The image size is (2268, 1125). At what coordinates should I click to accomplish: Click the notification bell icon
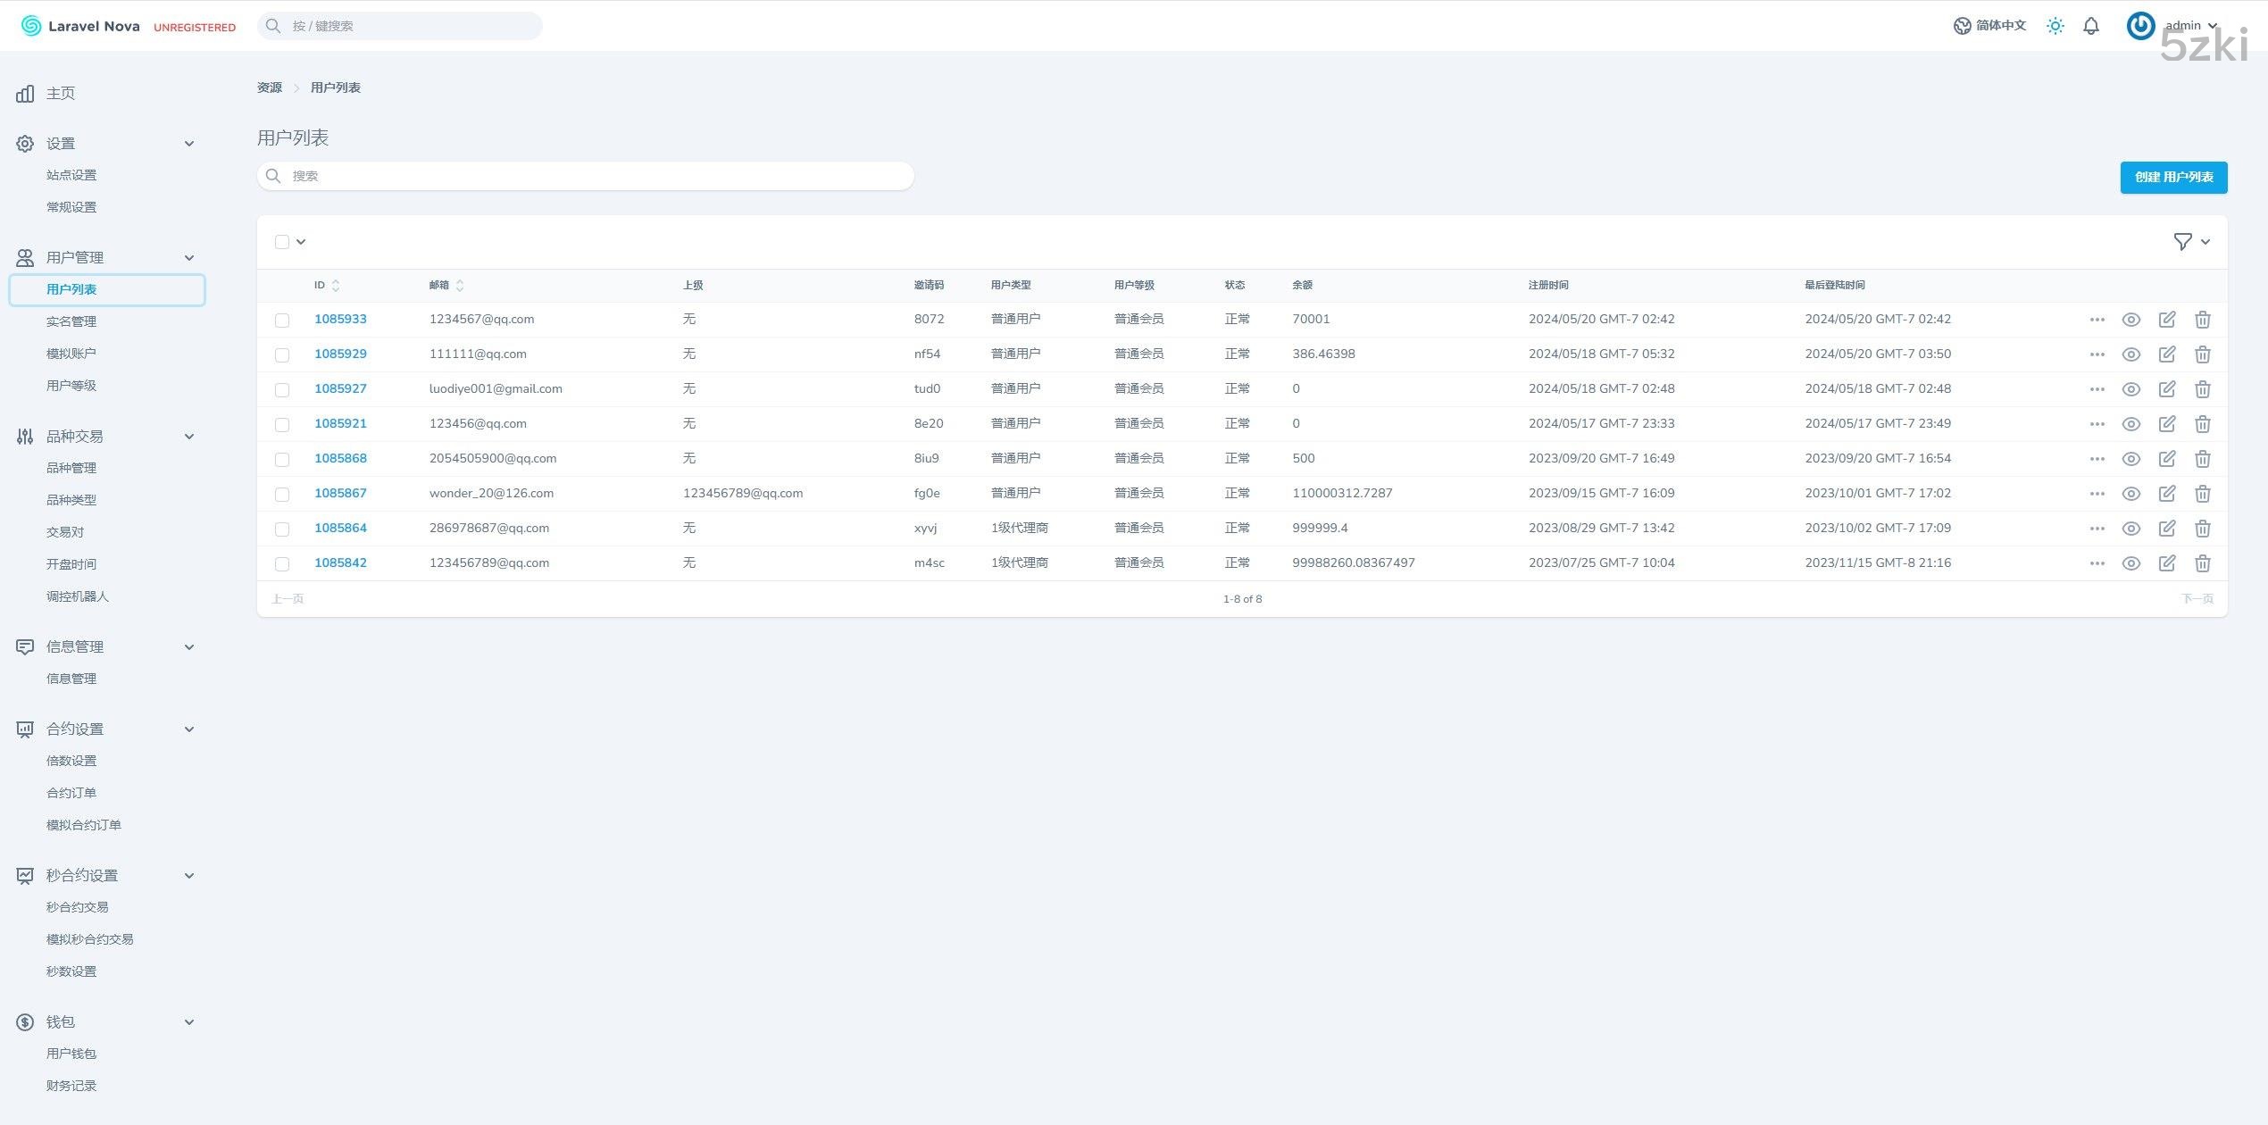(2091, 26)
